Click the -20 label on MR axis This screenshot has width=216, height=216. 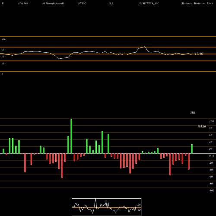[x=211, y=163]
